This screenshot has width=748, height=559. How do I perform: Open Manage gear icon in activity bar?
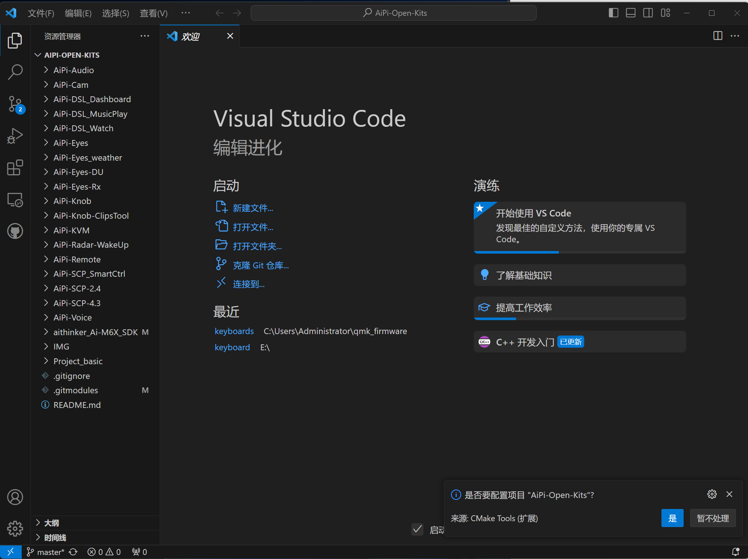click(x=15, y=528)
